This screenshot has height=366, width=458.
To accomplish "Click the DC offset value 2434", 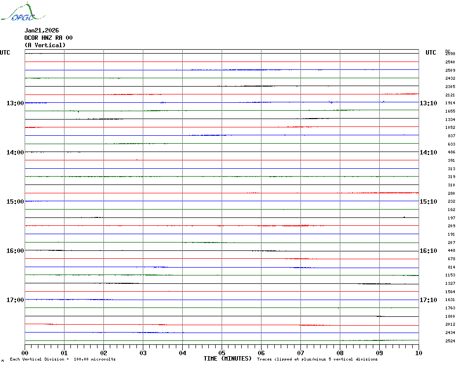I will [450, 333].
